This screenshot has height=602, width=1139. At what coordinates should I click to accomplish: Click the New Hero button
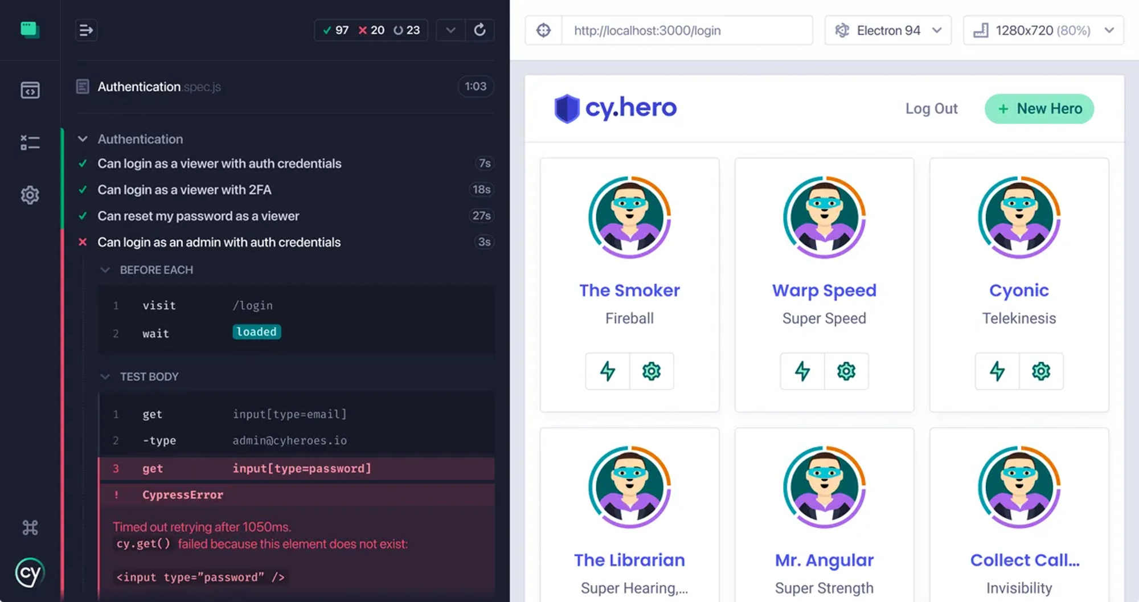(1039, 108)
